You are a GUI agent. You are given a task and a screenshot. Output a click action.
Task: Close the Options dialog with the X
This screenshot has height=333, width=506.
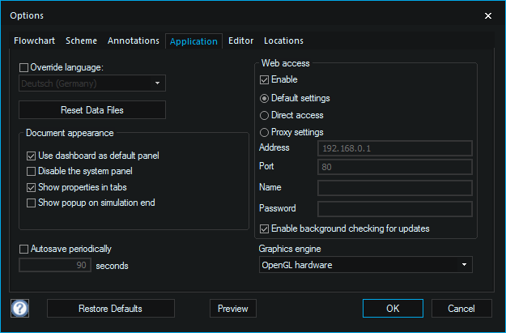(x=488, y=15)
